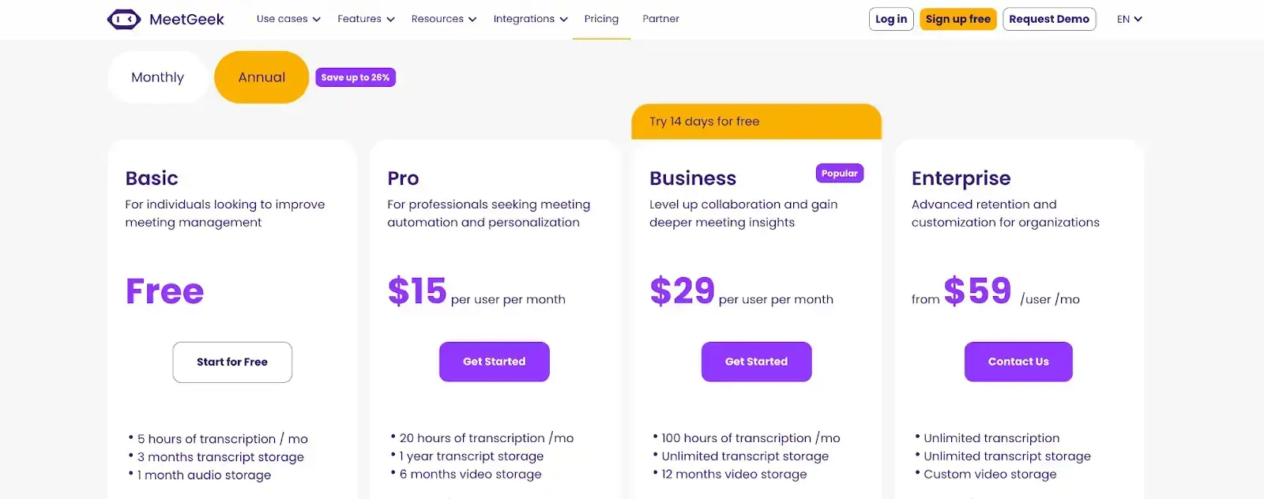This screenshot has height=499, width=1264.
Task: Click the Save up to 26% badge
Action: click(355, 77)
